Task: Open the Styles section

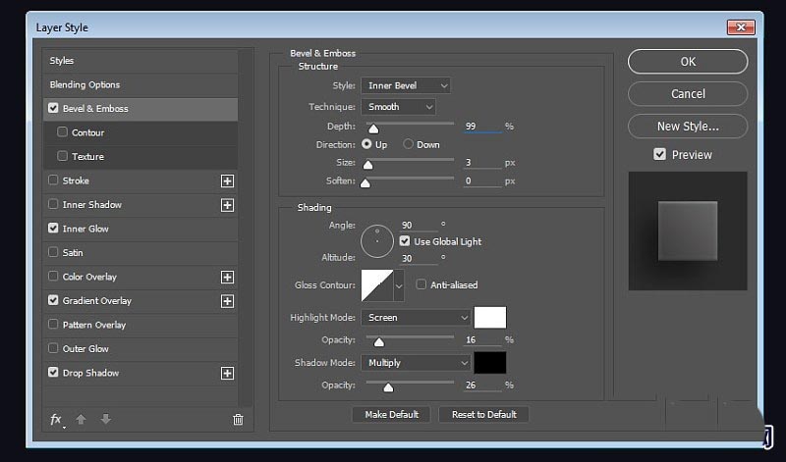Action: point(140,61)
